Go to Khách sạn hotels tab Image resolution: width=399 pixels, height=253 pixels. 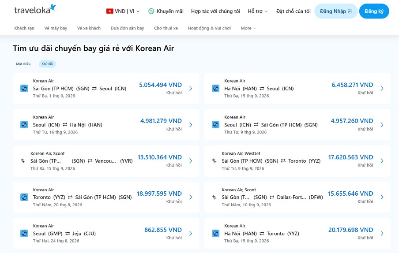click(x=24, y=28)
